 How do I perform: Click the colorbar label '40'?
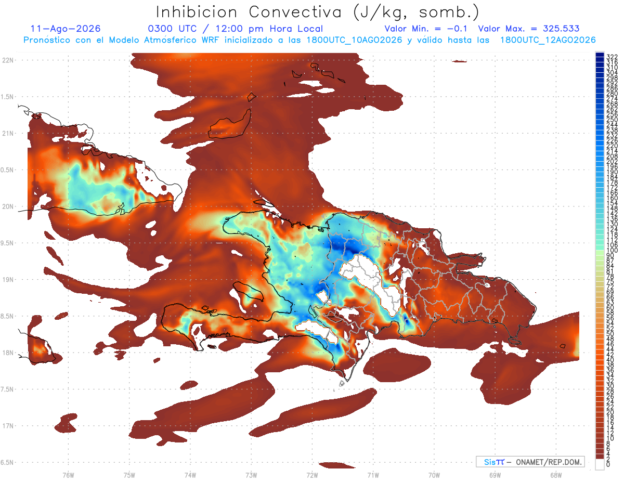(610, 360)
